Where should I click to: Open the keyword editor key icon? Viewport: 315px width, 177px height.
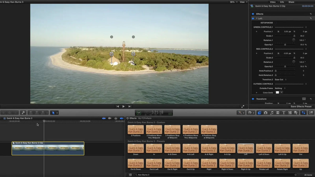coord(23,113)
